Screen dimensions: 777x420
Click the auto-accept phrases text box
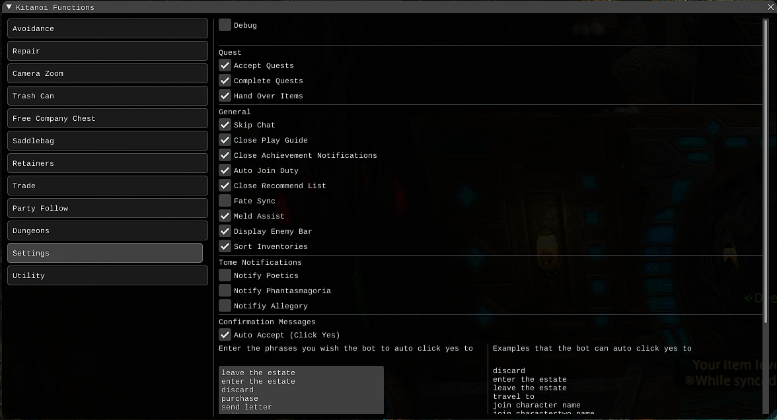click(x=301, y=390)
